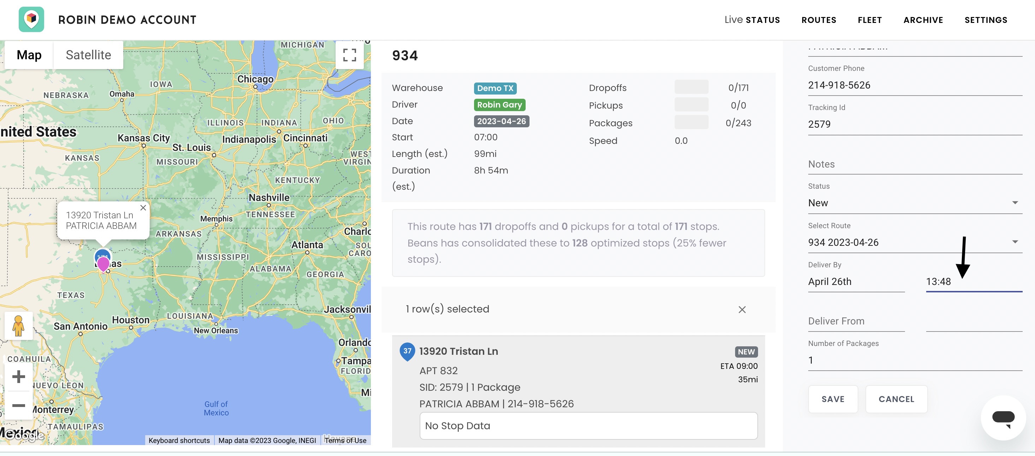Viewport: 1035px width, 456px height.
Task: Open Live STATUS page
Action: tap(752, 20)
